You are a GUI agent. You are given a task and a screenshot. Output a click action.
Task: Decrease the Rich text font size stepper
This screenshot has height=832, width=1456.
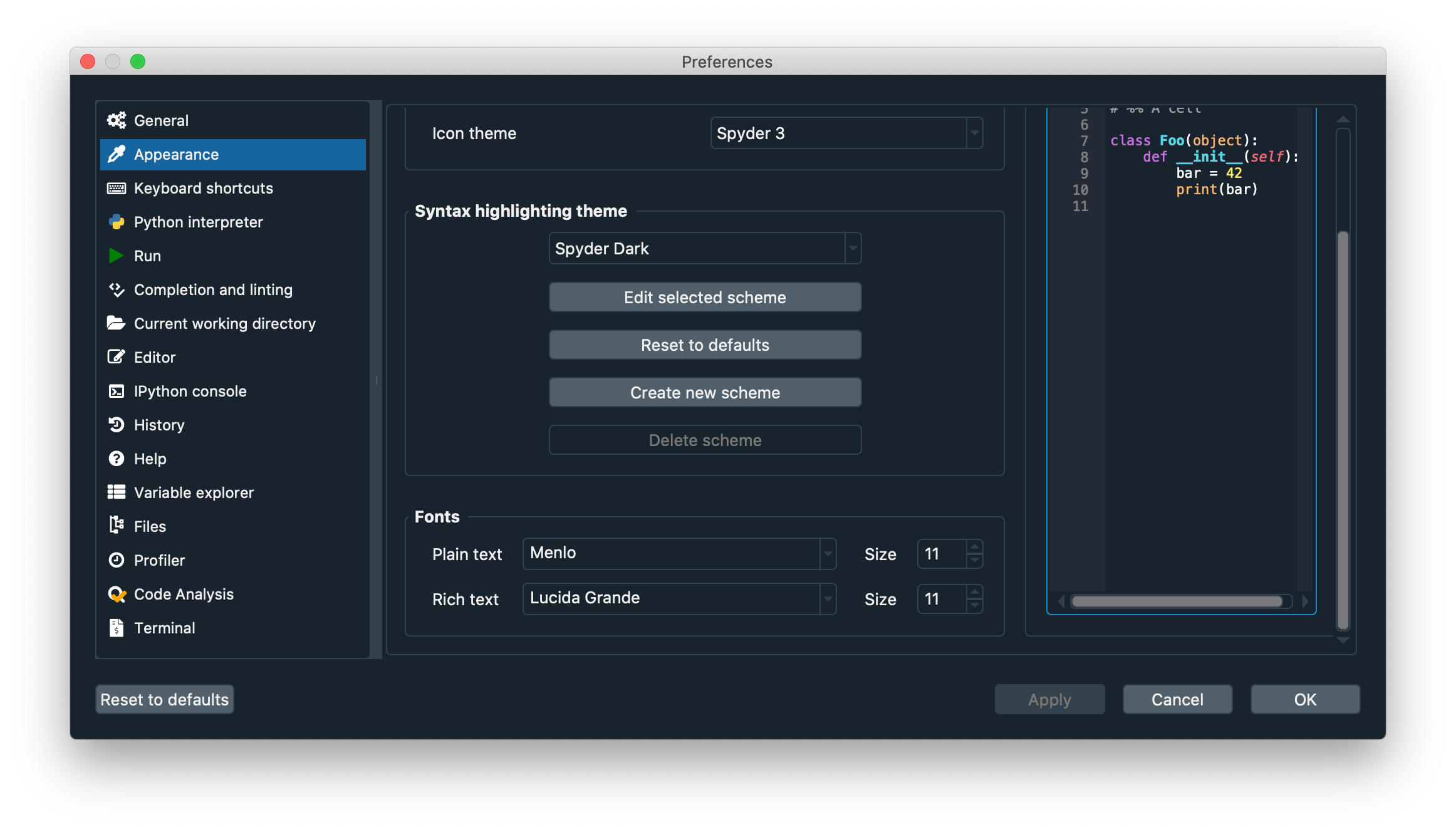(x=974, y=606)
